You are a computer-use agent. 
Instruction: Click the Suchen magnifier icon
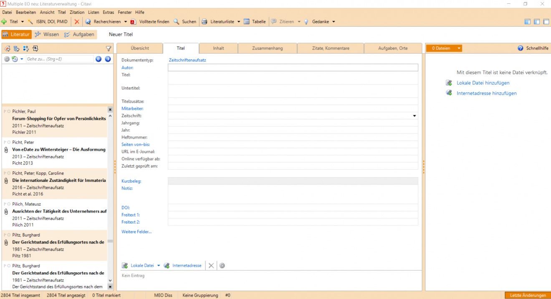pyautogui.click(x=177, y=22)
